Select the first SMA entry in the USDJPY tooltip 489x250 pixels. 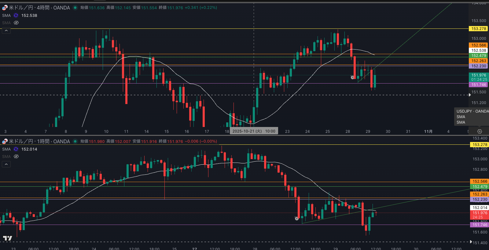click(x=461, y=117)
